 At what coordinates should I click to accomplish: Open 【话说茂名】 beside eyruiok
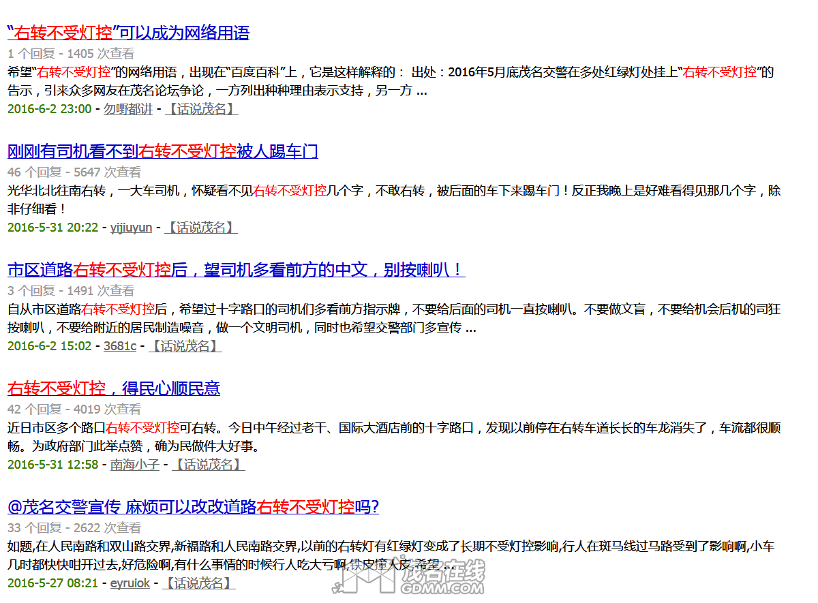click(x=200, y=583)
